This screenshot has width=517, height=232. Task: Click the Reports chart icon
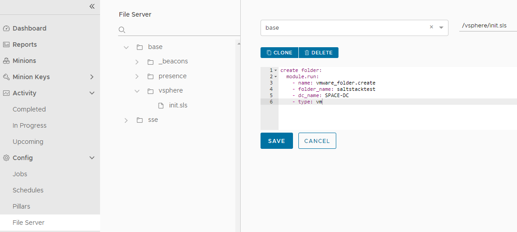pyautogui.click(x=6, y=45)
